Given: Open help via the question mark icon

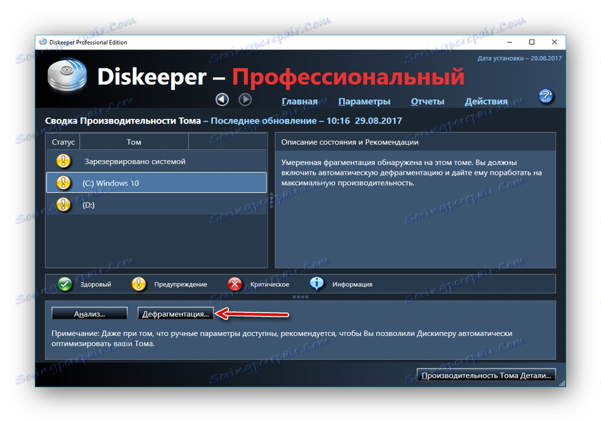Looking at the screenshot, I should coord(546,96).
